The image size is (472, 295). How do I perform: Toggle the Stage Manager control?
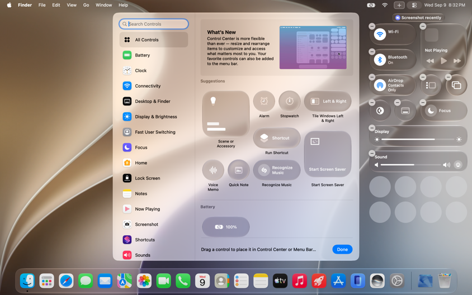[431, 85]
